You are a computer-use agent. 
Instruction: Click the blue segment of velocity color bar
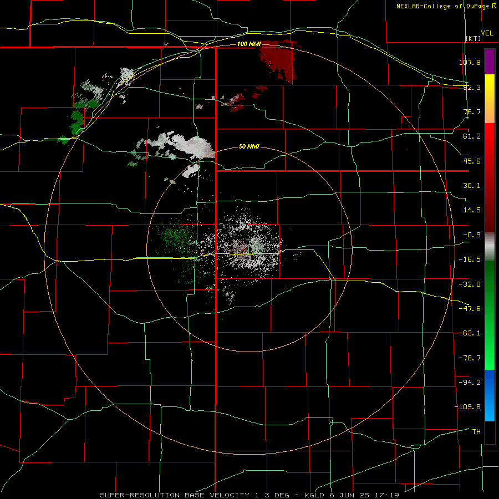pos(490,395)
